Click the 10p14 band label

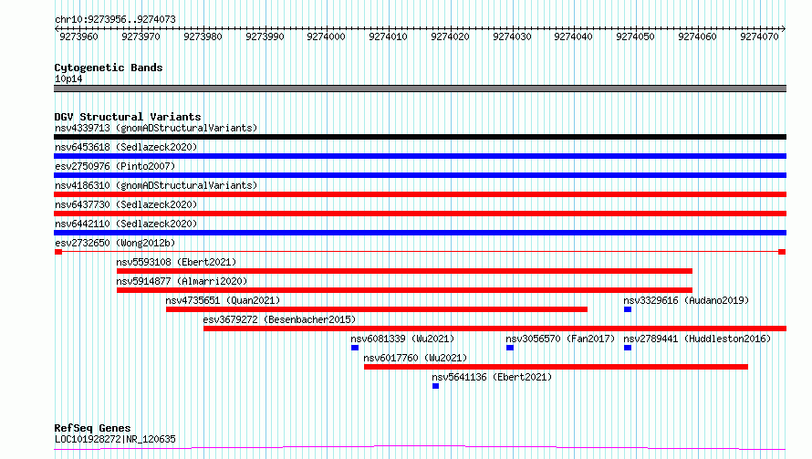click(68, 79)
